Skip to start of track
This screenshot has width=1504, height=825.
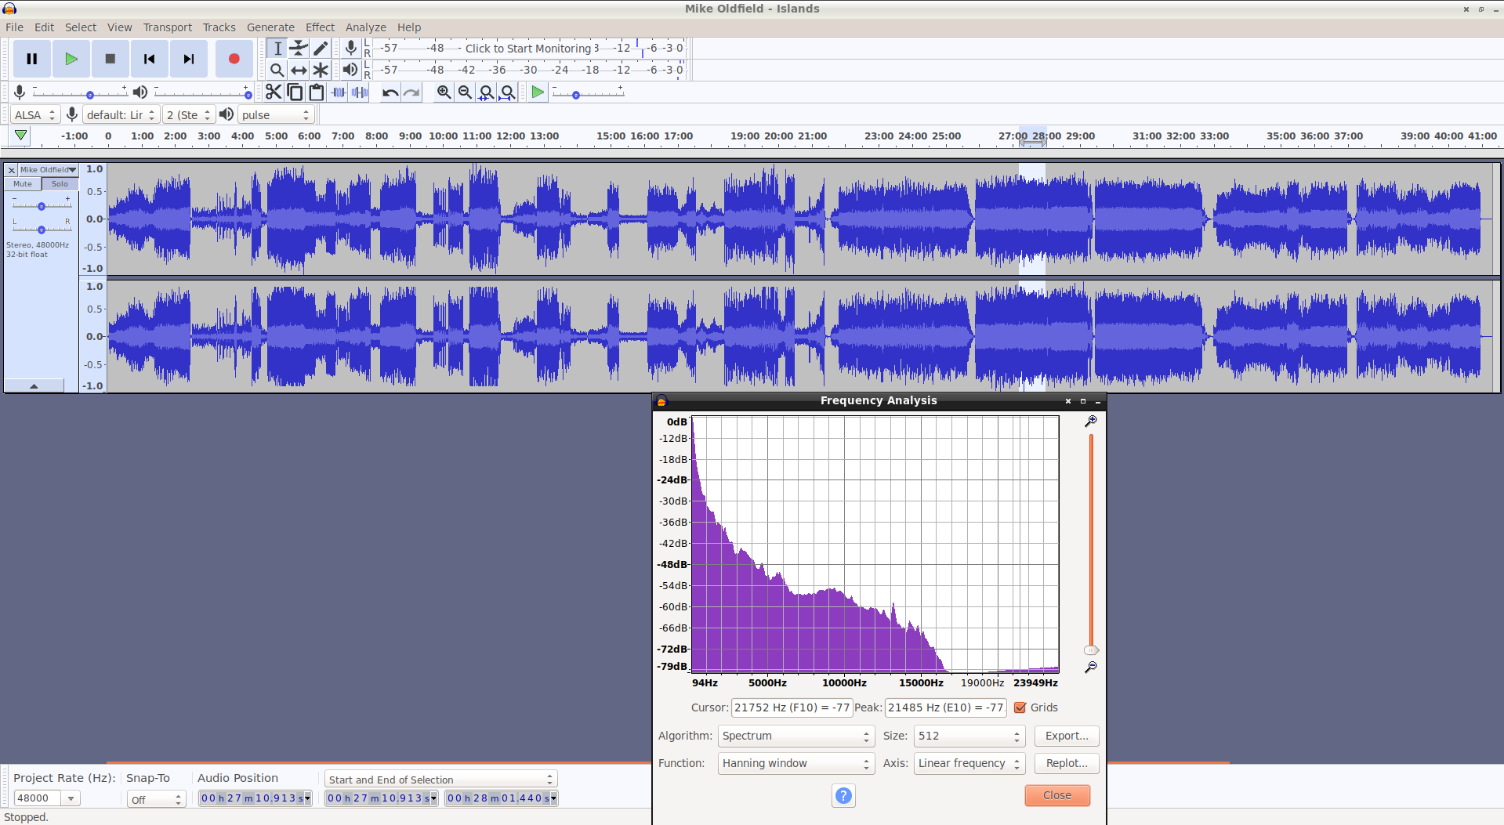(150, 59)
